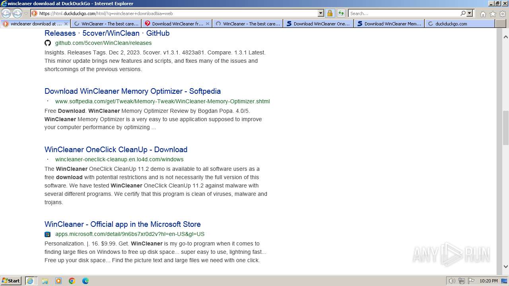Switch to the 'Download WinCleaner Mem...' tab
The width and height of the screenshot is (509, 286).
pos(390,24)
